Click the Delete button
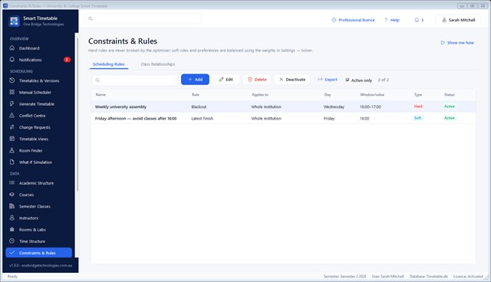The height and width of the screenshot is (282, 491). [257, 80]
